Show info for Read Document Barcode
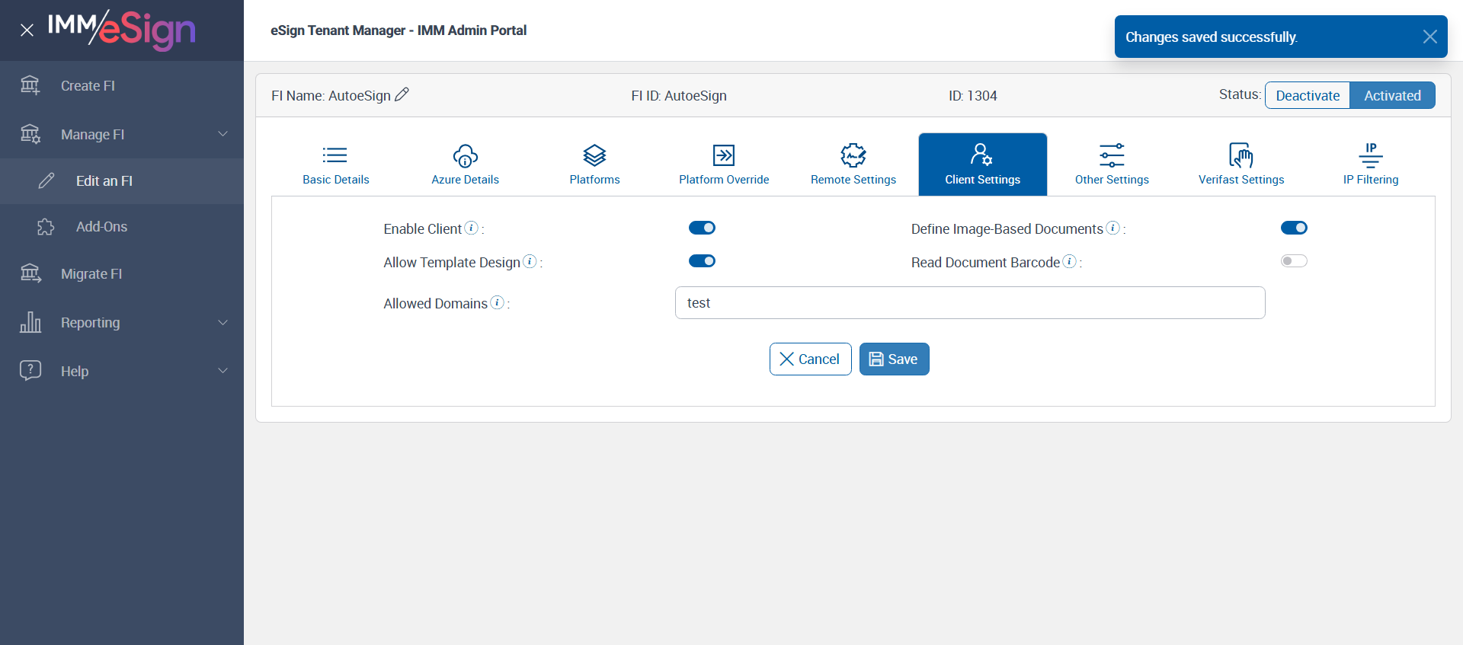Viewport: 1463px width, 645px height. 1070,261
